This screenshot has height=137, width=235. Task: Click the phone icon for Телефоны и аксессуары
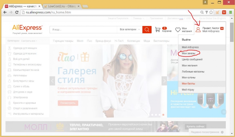pyautogui.click(x=10, y=64)
